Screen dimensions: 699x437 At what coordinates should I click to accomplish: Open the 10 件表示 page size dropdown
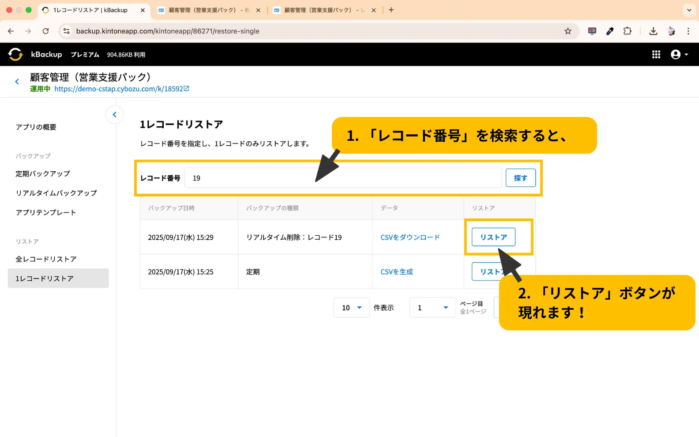(x=351, y=308)
